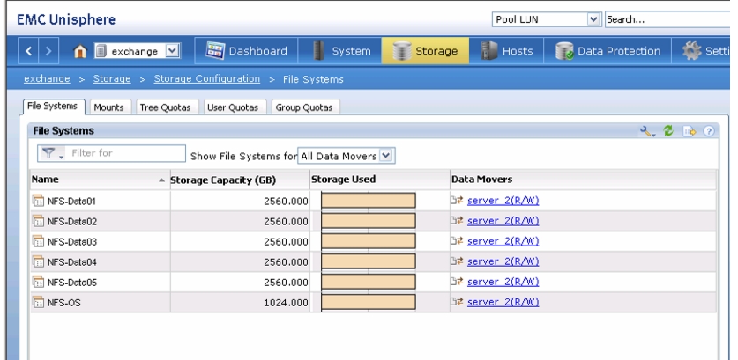Screen dimensions: 738x360
Task: Click NFS-OS storage used bar
Action: 369,302
